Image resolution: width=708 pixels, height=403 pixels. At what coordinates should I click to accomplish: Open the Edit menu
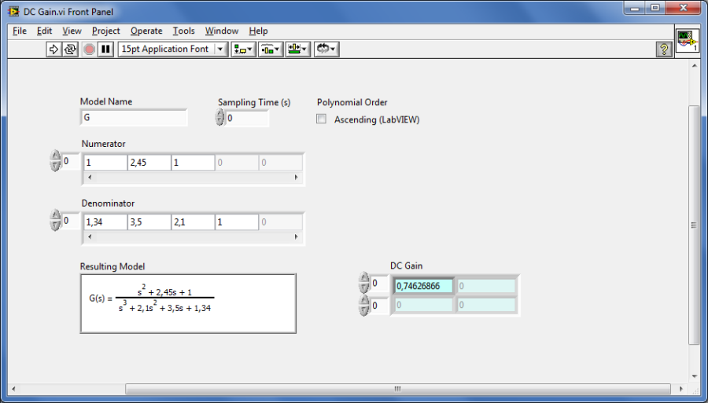44,31
